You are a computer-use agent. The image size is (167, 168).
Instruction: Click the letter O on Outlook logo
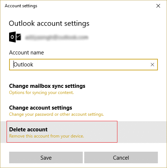[x=12, y=37]
